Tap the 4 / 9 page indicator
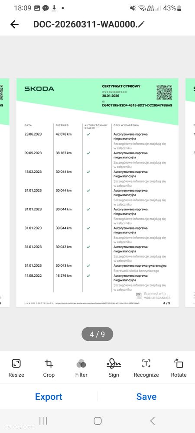Screen dimensions: 195x433 coord(97,334)
